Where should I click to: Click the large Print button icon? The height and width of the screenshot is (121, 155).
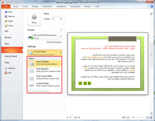point(34,19)
